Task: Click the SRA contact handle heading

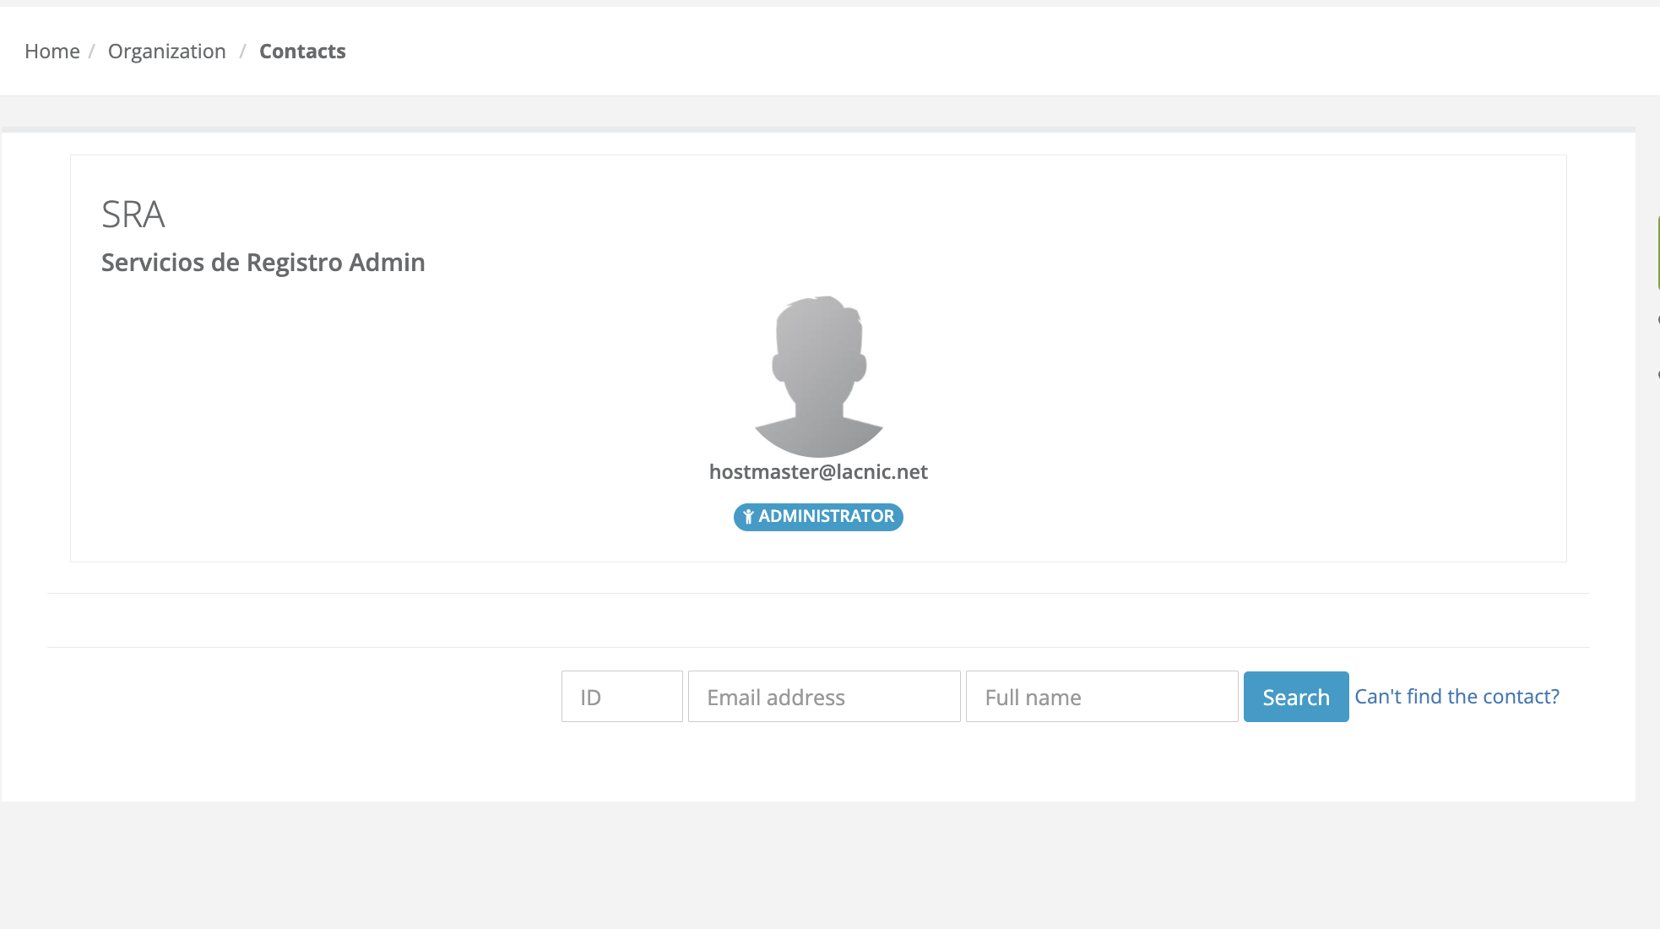Action: (133, 215)
